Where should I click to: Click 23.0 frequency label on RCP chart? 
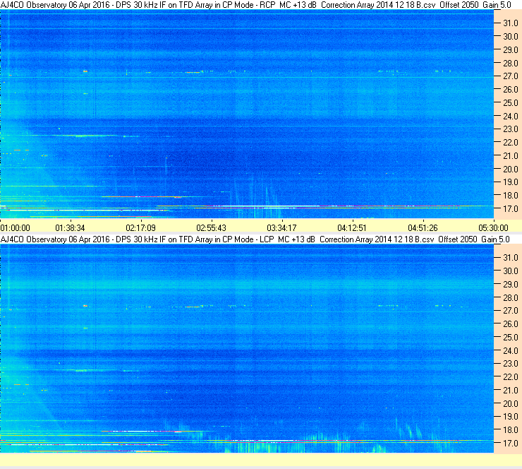[511, 129]
